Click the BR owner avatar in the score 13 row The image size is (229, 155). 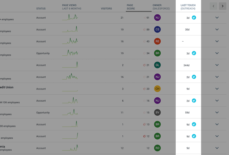[x=157, y=124]
